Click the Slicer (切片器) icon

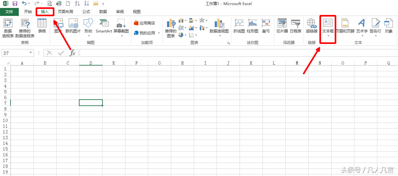click(x=282, y=26)
